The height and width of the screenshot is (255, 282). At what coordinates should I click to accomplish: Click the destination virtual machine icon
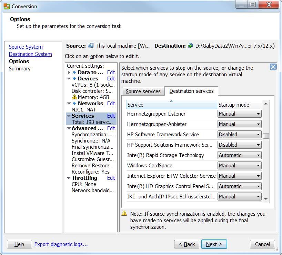click(190, 46)
